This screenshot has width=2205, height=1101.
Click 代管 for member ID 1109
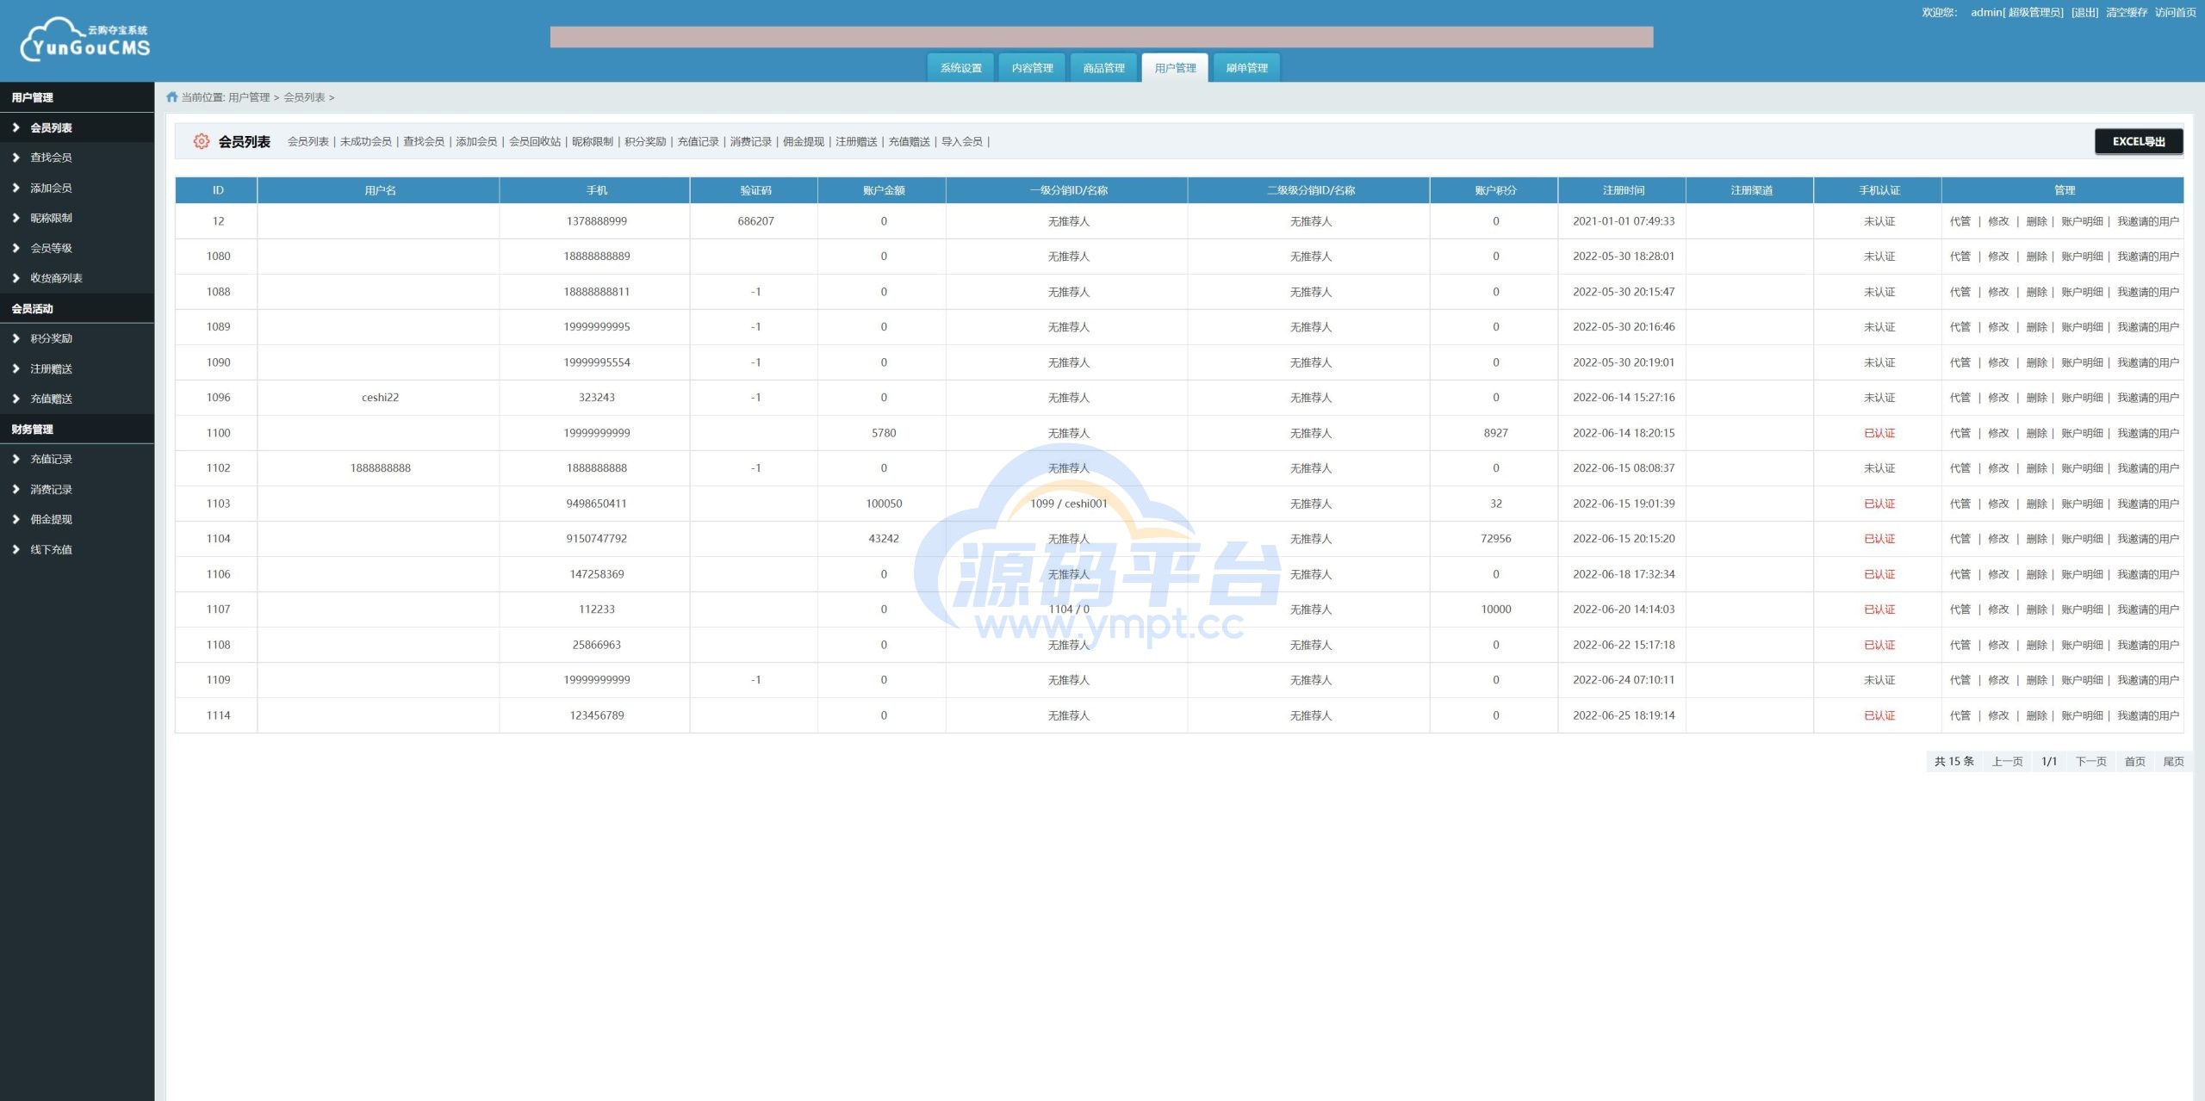pos(1960,680)
